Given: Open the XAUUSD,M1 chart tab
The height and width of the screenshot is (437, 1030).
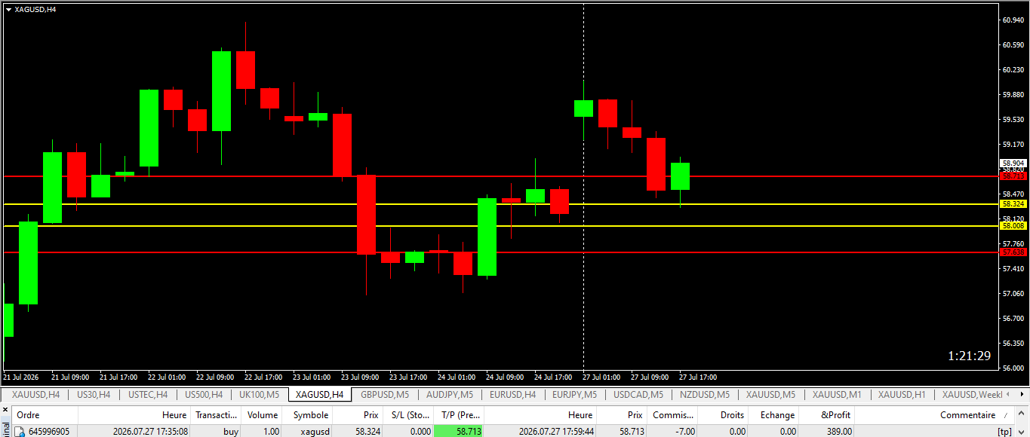Looking at the screenshot, I should pyautogui.click(x=837, y=394).
